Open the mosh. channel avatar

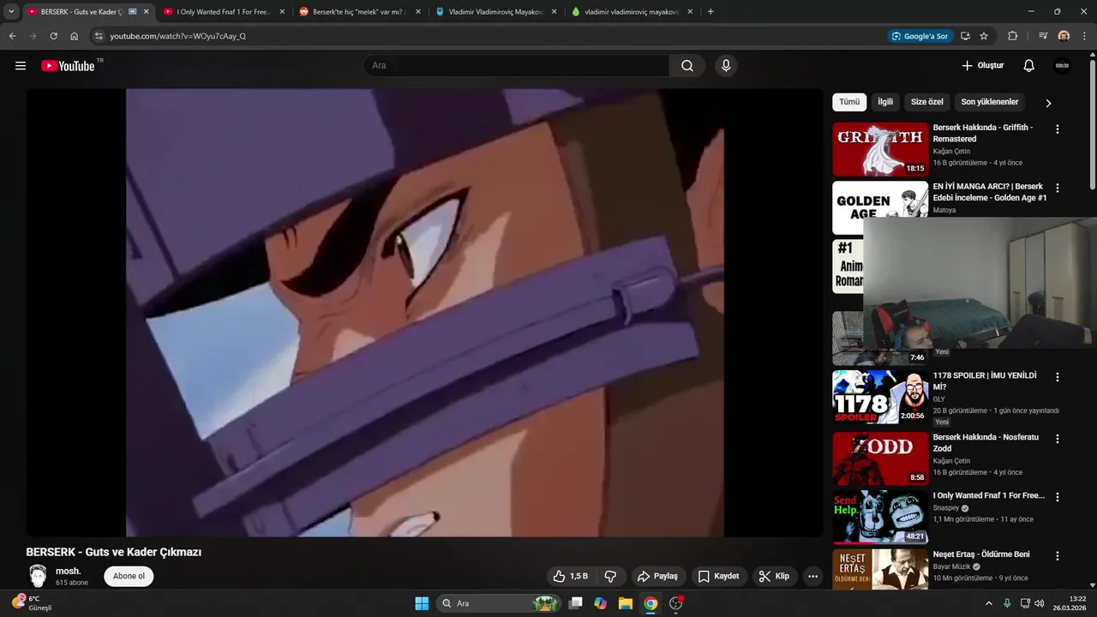click(38, 576)
